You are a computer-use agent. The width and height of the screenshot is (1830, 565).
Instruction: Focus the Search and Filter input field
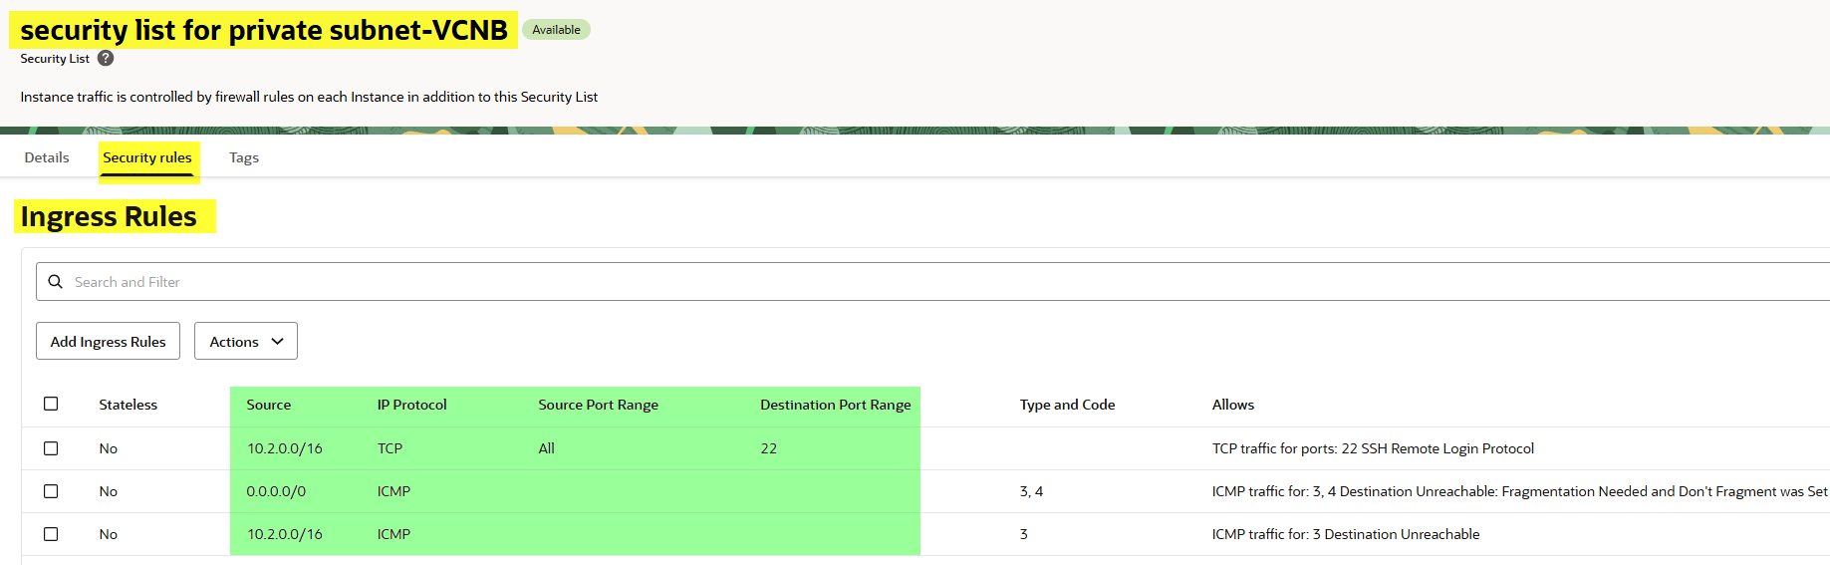(x=897, y=282)
